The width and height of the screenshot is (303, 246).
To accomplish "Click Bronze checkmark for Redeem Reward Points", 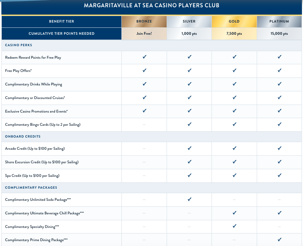I will pos(144,57).
